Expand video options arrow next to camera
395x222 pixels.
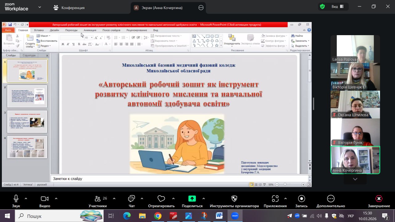click(56, 199)
